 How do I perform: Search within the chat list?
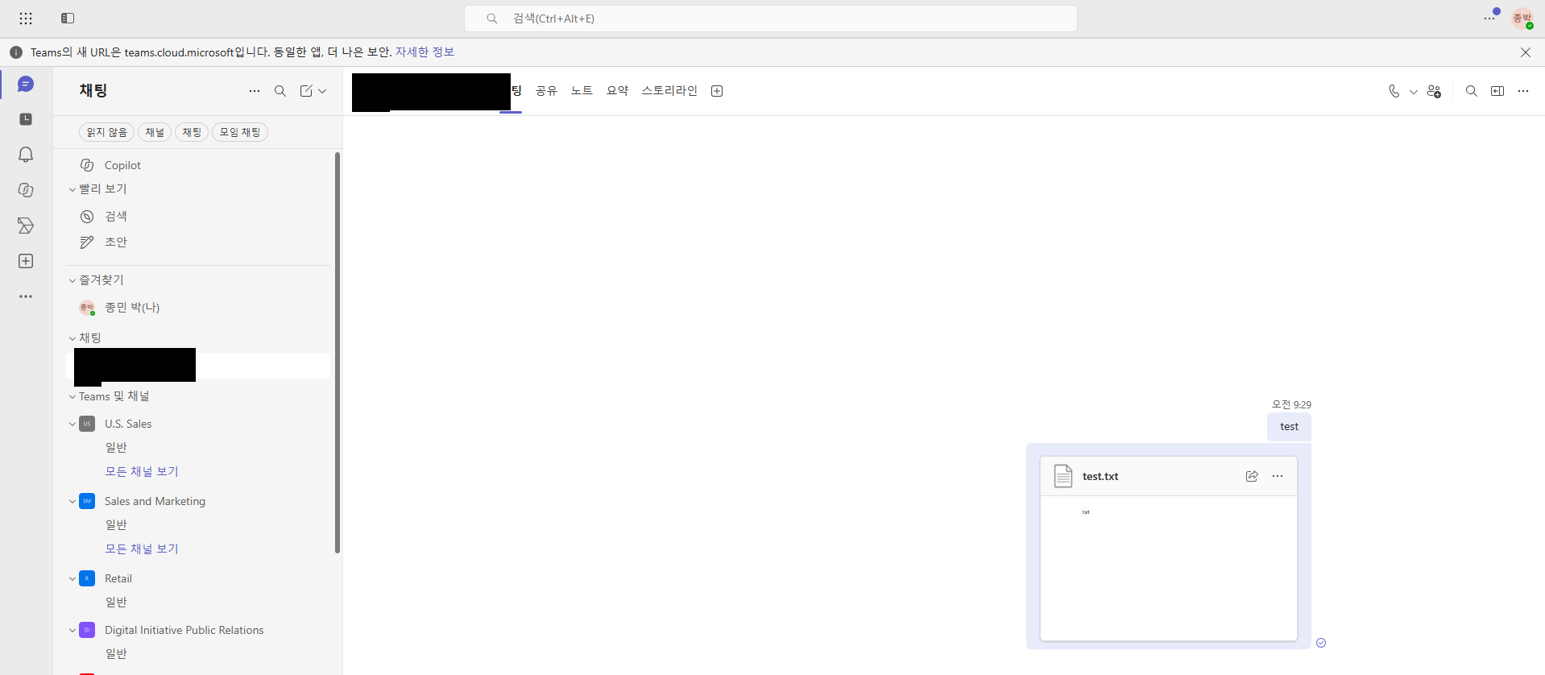coord(280,91)
